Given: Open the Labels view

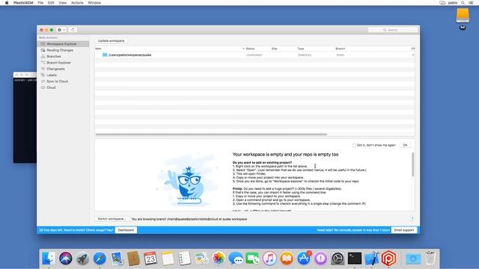Looking at the screenshot, I should 52,75.
